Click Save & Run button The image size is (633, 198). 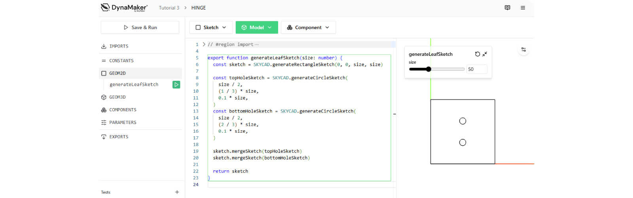(x=140, y=27)
